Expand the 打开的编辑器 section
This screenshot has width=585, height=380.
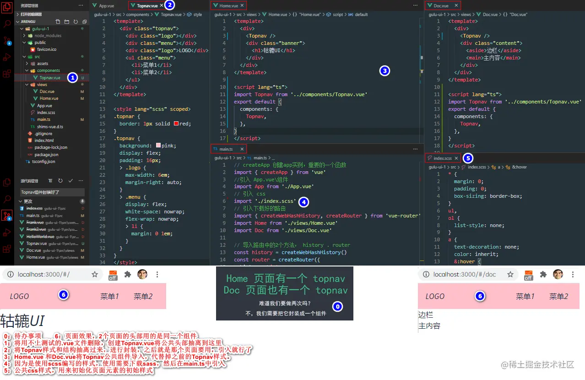tap(51, 14)
